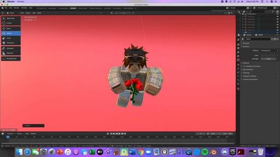Open Excel from the dock
The image size is (280, 157).
pyautogui.click(x=92, y=152)
